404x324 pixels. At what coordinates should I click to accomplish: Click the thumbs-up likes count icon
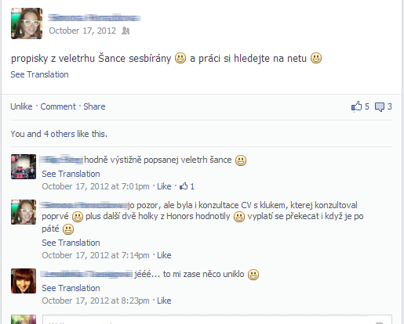pyautogui.click(x=356, y=106)
